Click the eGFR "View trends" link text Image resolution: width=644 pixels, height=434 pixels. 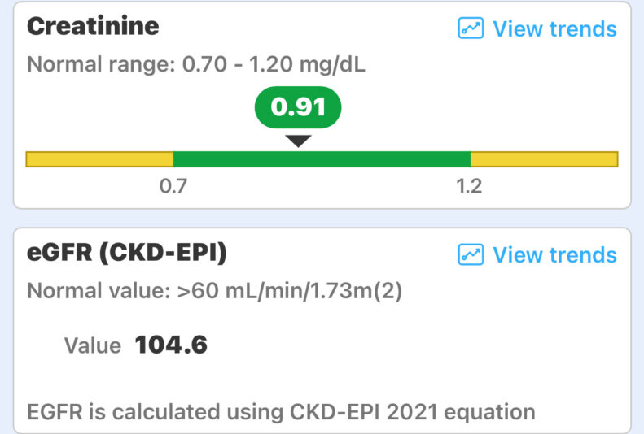(554, 255)
